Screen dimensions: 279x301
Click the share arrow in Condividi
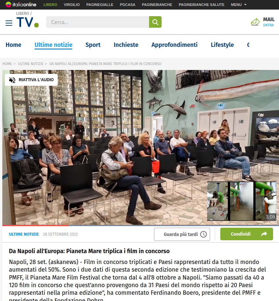[x=264, y=234]
